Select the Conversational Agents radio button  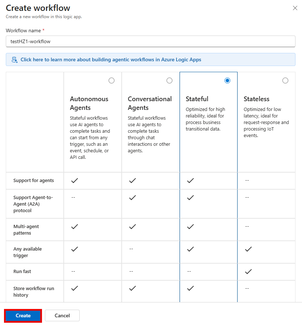point(169,81)
